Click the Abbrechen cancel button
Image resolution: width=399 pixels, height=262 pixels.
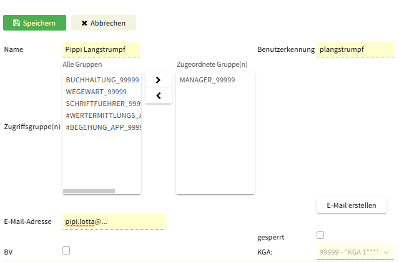point(104,23)
